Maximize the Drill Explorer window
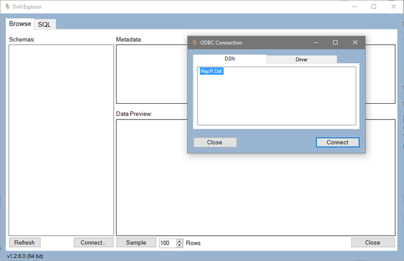 [x=374, y=7]
